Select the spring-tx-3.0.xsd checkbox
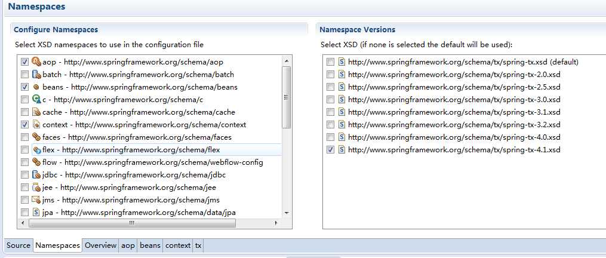This screenshot has height=258, width=606. click(330, 99)
